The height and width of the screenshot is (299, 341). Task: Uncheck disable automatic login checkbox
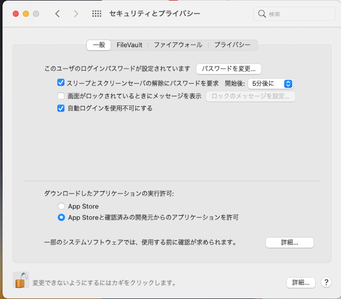coord(61,108)
